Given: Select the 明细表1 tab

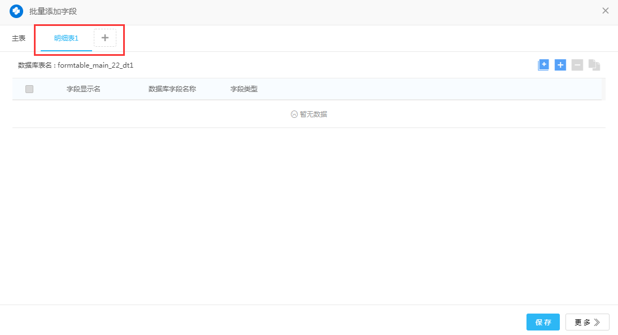Looking at the screenshot, I should click(66, 38).
